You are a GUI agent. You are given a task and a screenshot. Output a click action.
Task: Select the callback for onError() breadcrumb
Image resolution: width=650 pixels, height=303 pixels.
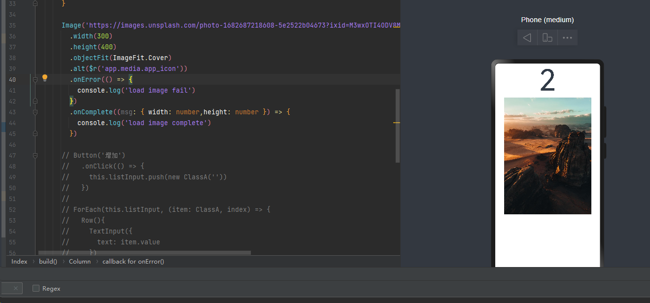tap(133, 262)
